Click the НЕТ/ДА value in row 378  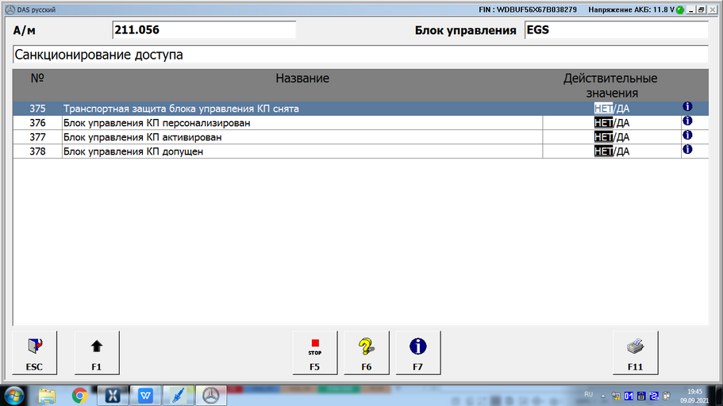pos(611,151)
